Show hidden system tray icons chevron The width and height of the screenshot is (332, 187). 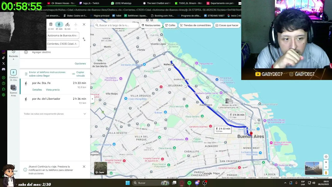coord(285,183)
